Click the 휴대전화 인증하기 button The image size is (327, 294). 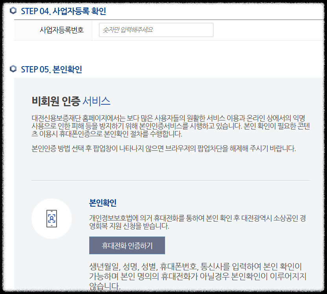127,245
